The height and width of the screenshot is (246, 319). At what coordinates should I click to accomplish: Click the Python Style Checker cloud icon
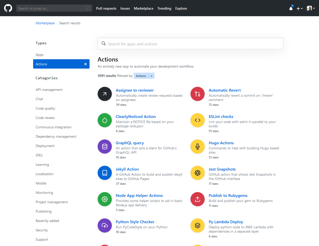pyautogui.click(x=105, y=225)
